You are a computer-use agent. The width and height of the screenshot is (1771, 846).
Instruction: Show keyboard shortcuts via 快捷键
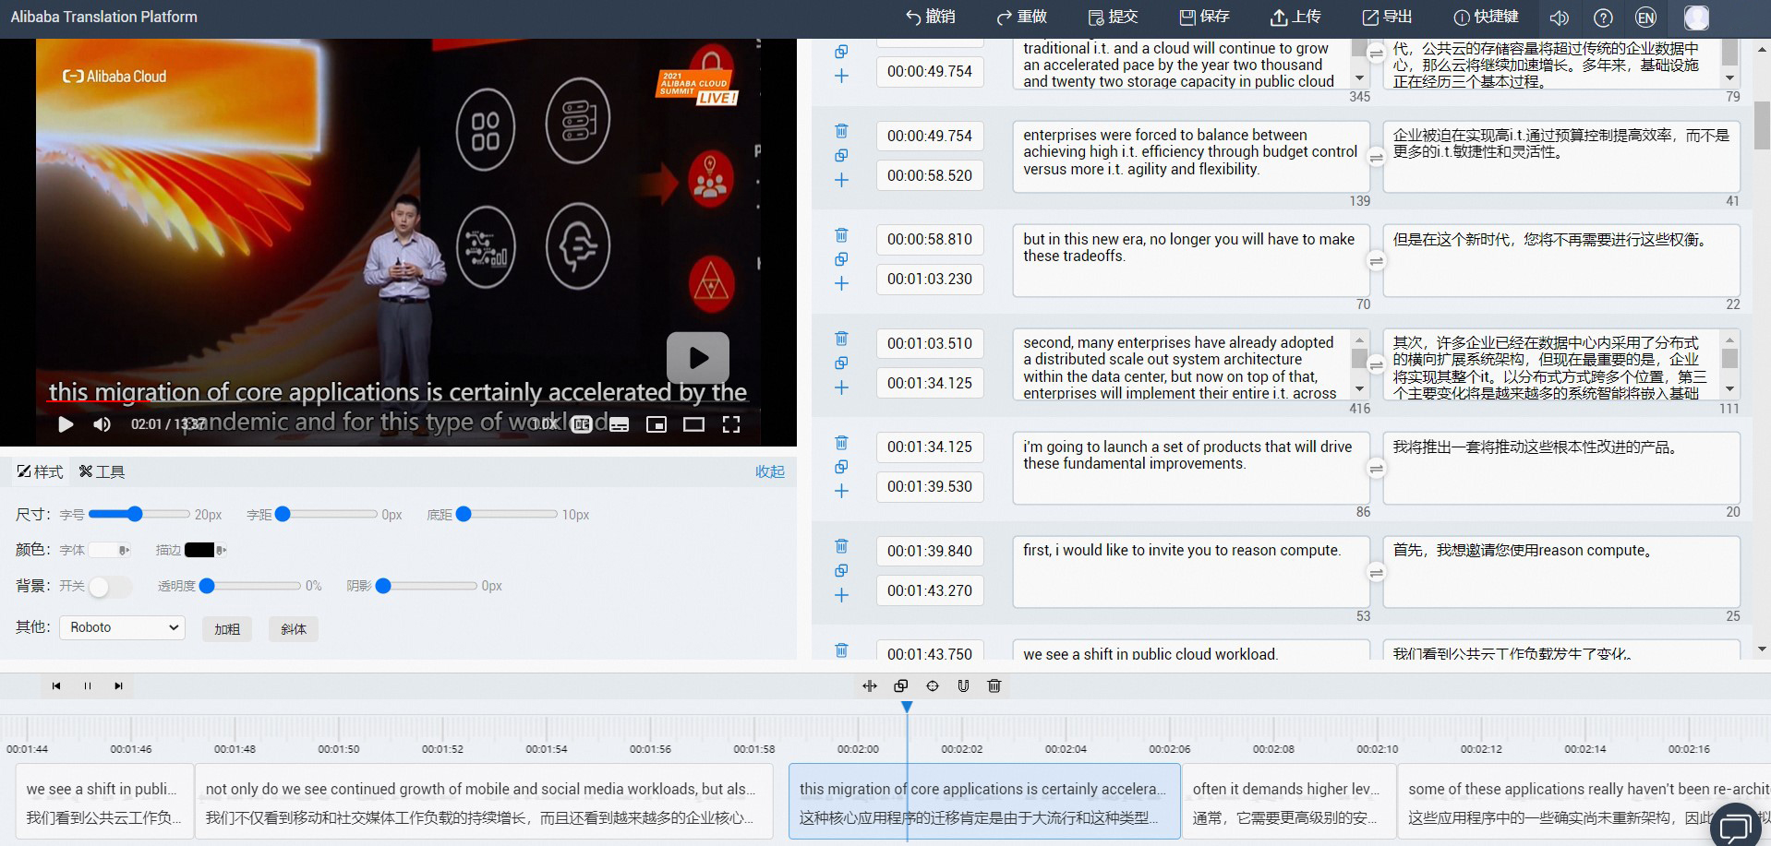click(x=1486, y=17)
